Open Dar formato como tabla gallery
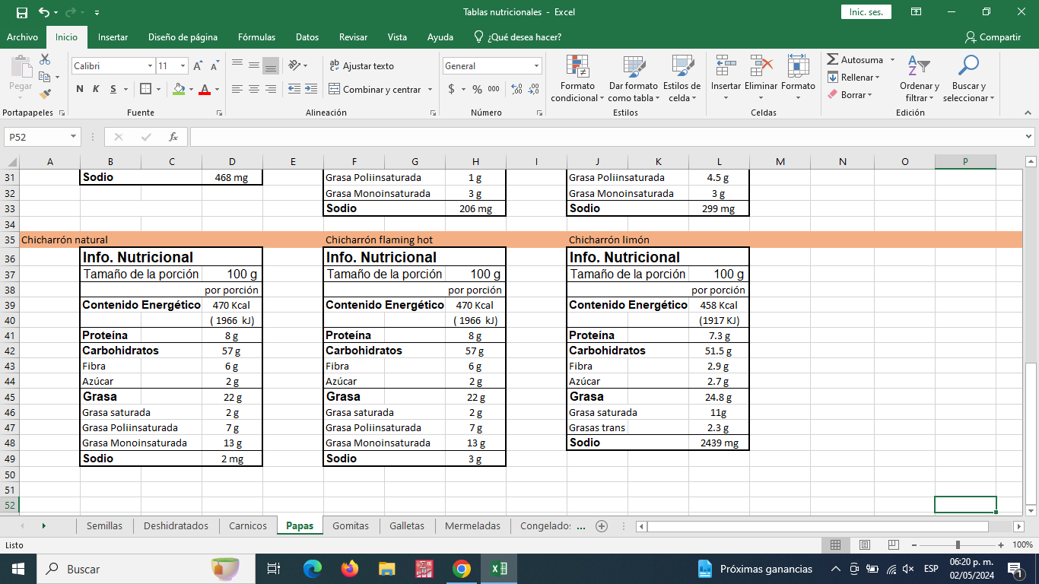1039x584 pixels. (633, 79)
